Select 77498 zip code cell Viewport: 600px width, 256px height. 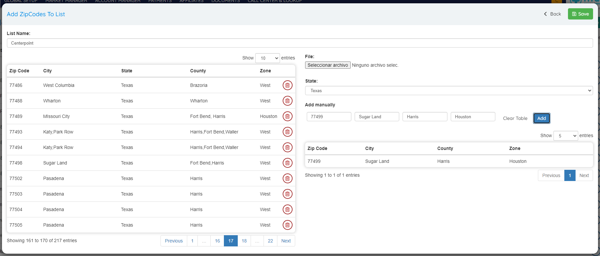pos(16,163)
